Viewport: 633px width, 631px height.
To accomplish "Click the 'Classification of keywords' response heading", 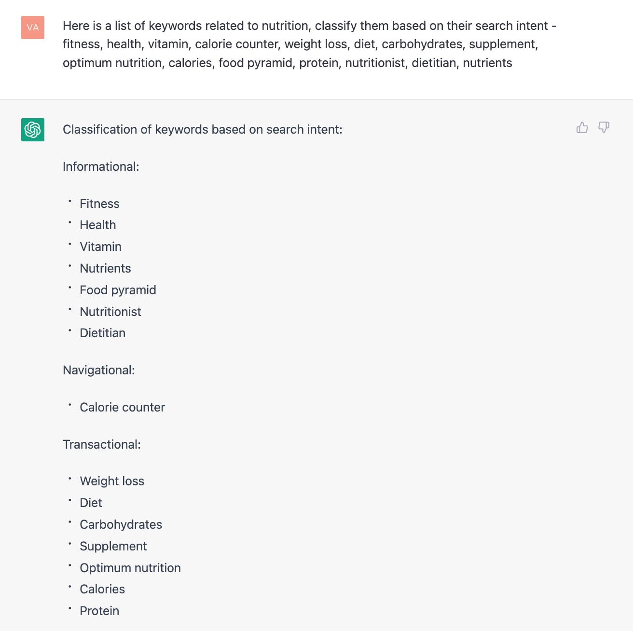I will coord(203,130).
